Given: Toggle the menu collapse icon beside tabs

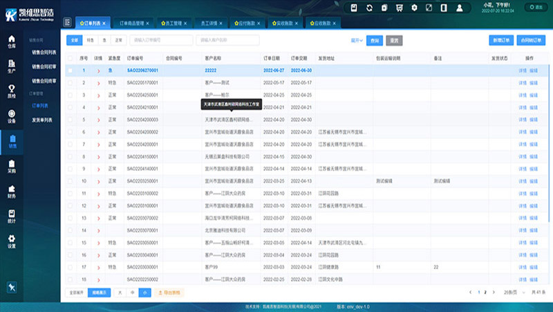Looking at the screenshot, I should coord(67,22).
